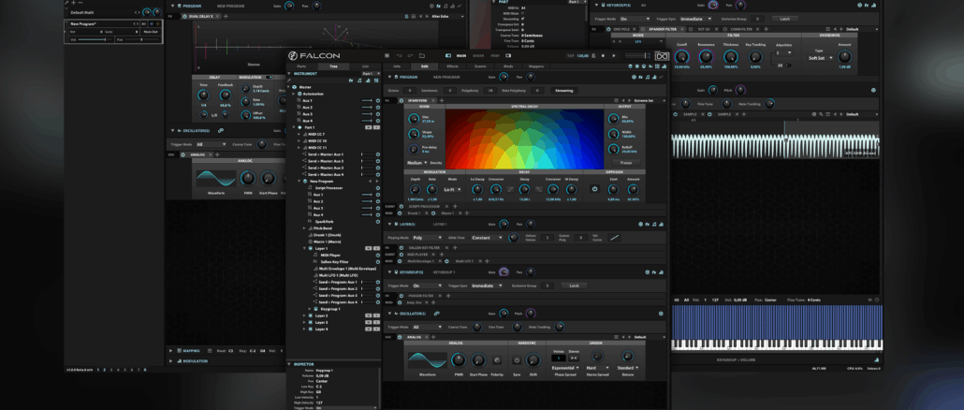Click the Freeze button in SparkVerb Output
The image size is (964, 410).
625,163
